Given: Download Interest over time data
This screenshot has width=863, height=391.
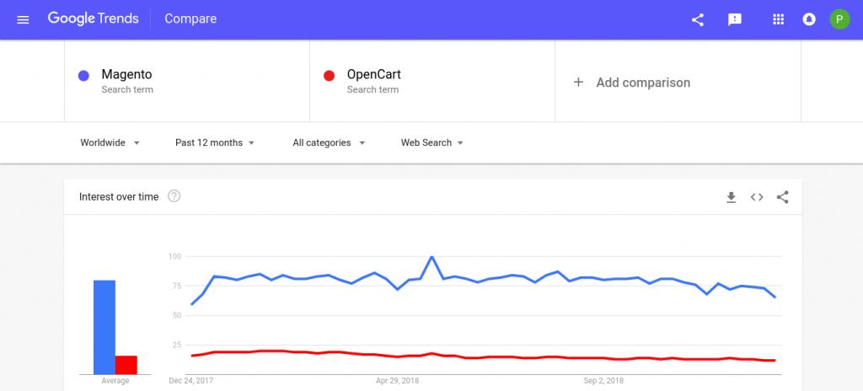Looking at the screenshot, I should tap(731, 197).
